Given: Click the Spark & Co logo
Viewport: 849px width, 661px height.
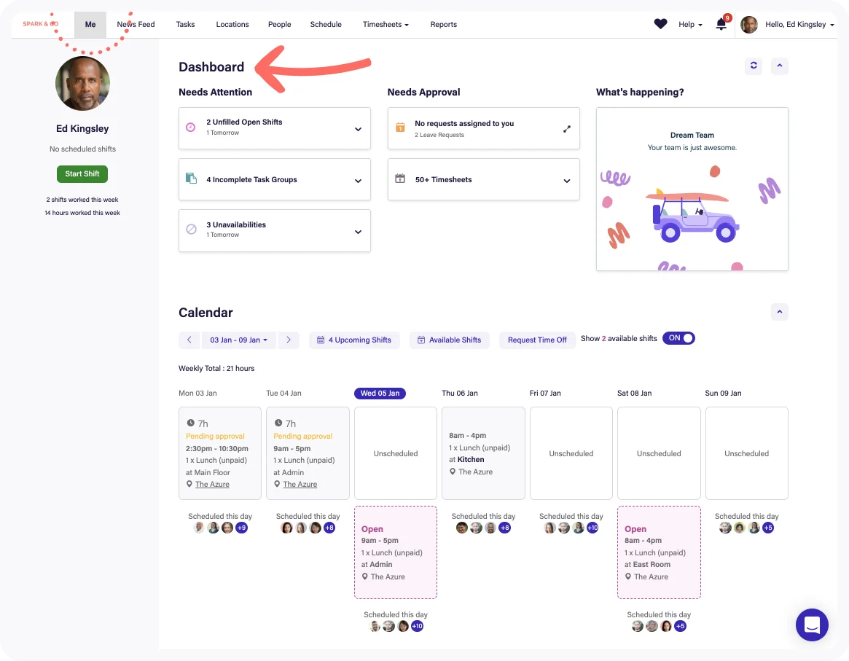Looking at the screenshot, I should (x=40, y=23).
